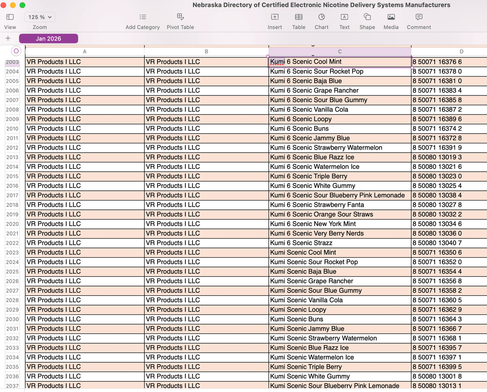This screenshot has height=392, width=487.
Task: Click the Insert toolbar icon
Action: point(275,17)
